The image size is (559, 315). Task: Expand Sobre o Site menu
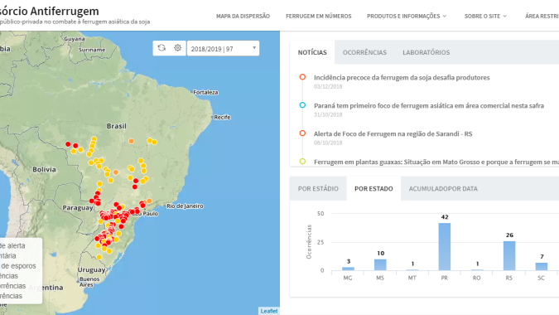(x=485, y=16)
